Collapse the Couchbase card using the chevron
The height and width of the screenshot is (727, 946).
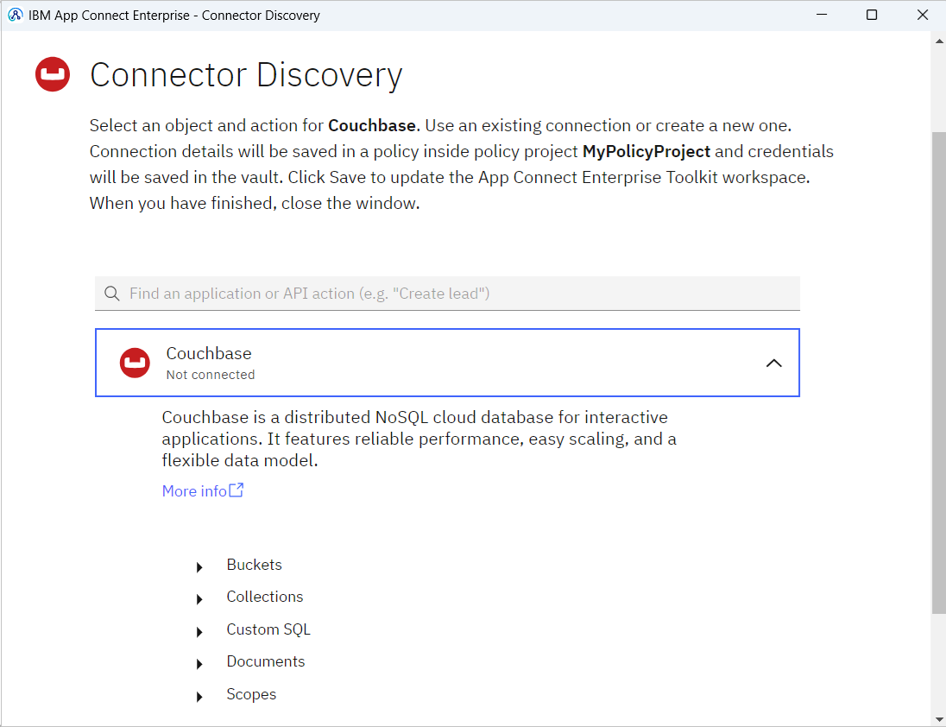coord(773,363)
